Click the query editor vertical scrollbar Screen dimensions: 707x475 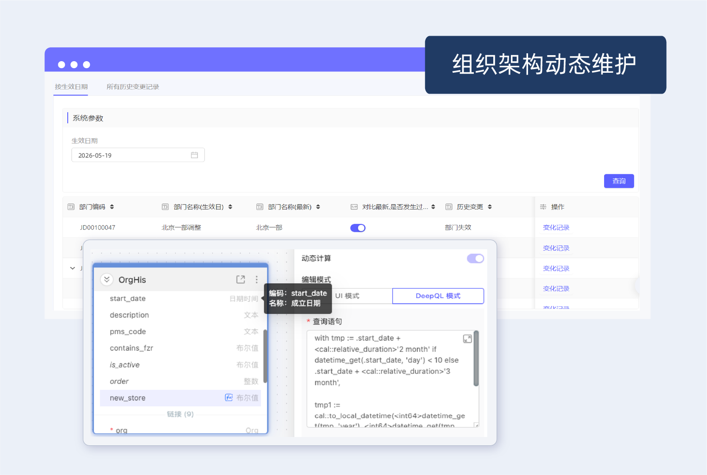(x=476, y=359)
